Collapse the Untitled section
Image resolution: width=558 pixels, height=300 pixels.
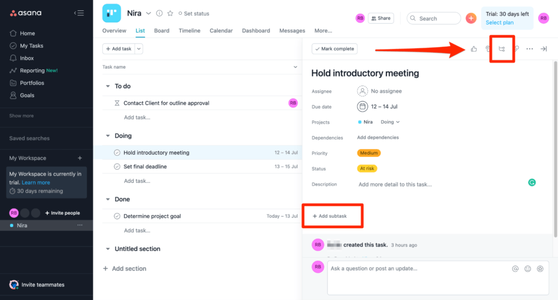point(108,249)
